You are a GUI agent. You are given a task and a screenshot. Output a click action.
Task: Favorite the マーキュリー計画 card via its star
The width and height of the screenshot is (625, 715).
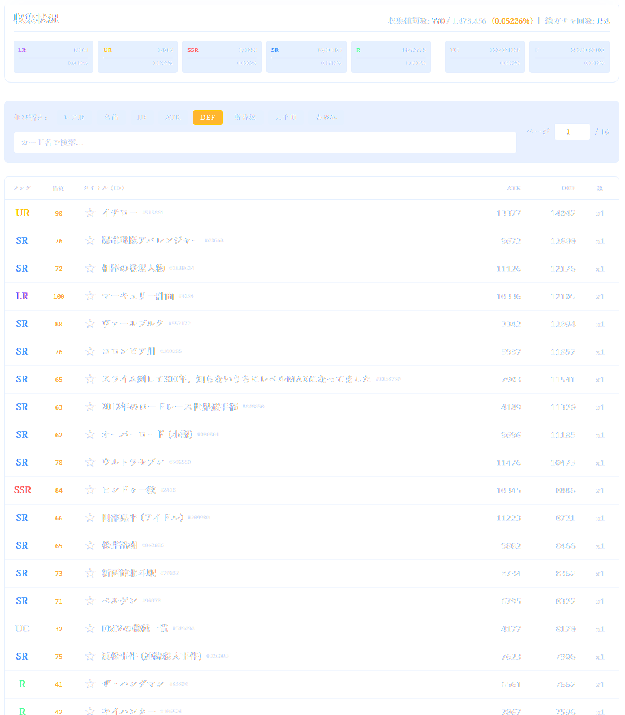click(x=89, y=296)
